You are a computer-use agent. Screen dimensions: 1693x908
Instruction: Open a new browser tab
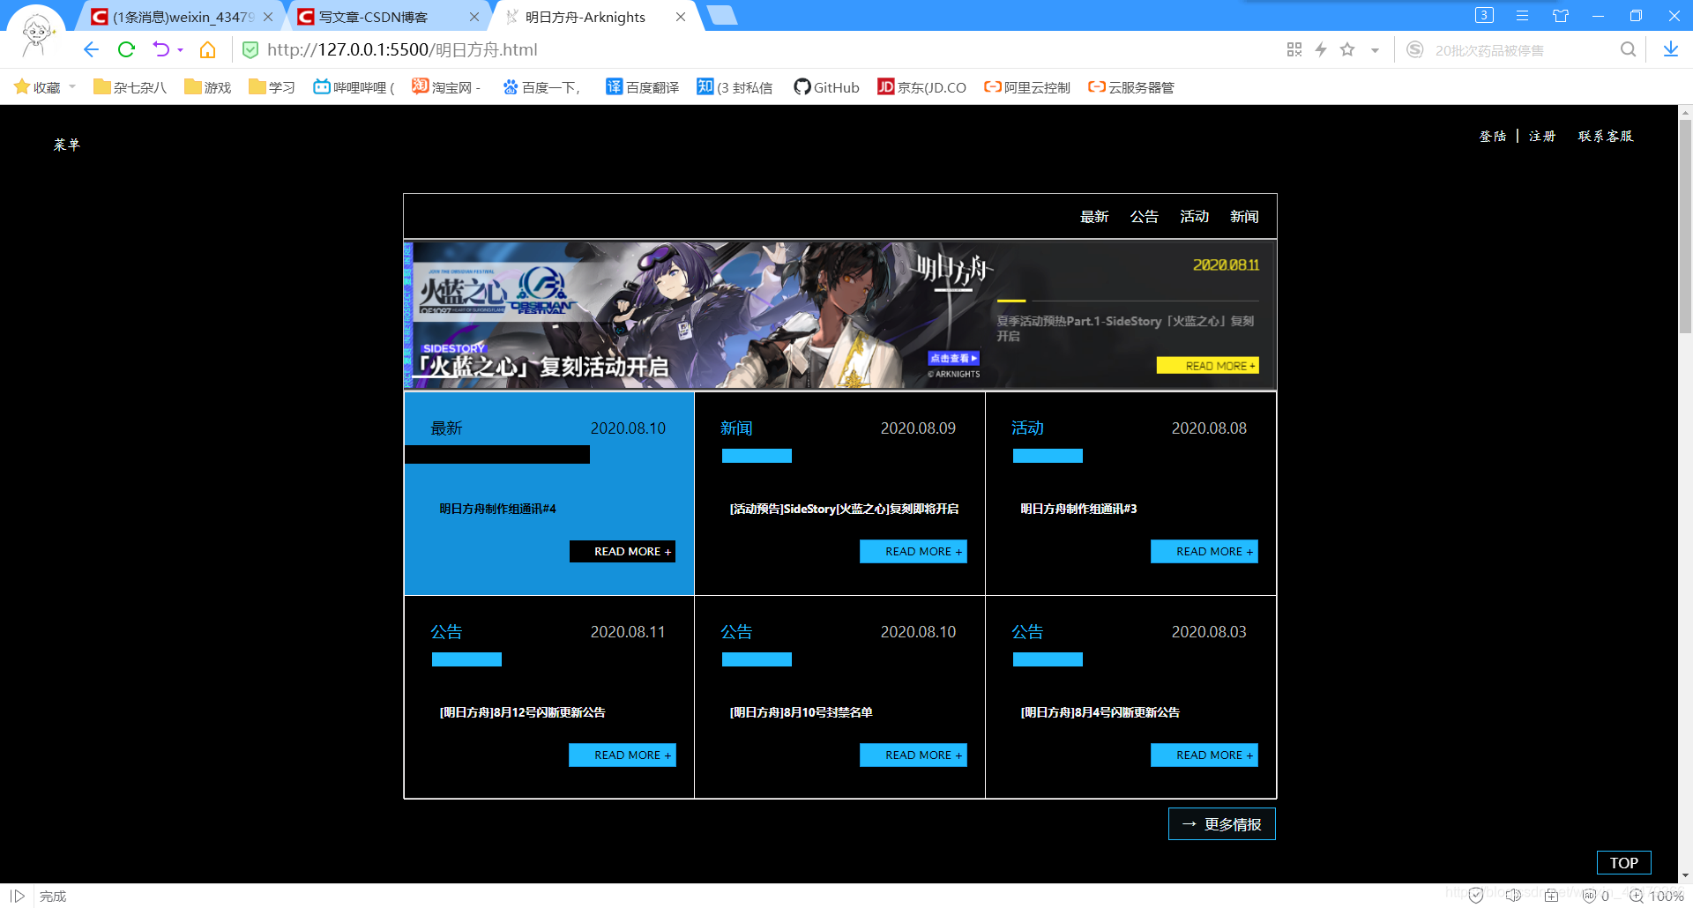pos(722,15)
